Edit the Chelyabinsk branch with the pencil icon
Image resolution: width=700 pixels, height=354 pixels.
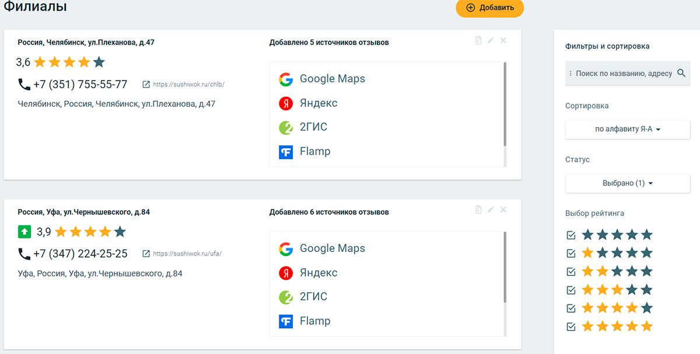pyautogui.click(x=491, y=40)
